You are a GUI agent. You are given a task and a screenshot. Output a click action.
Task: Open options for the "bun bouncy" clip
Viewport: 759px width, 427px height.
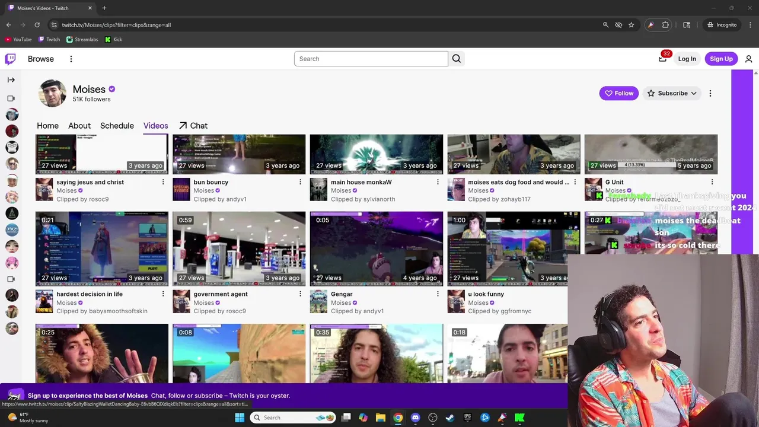pyautogui.click(x=300, y=182)
